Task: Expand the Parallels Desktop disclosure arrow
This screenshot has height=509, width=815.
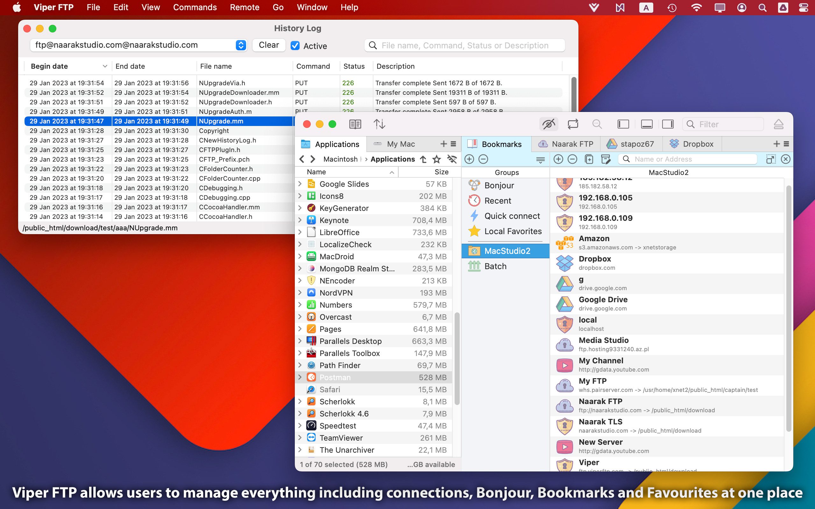Action: click(x=300, y=341)
